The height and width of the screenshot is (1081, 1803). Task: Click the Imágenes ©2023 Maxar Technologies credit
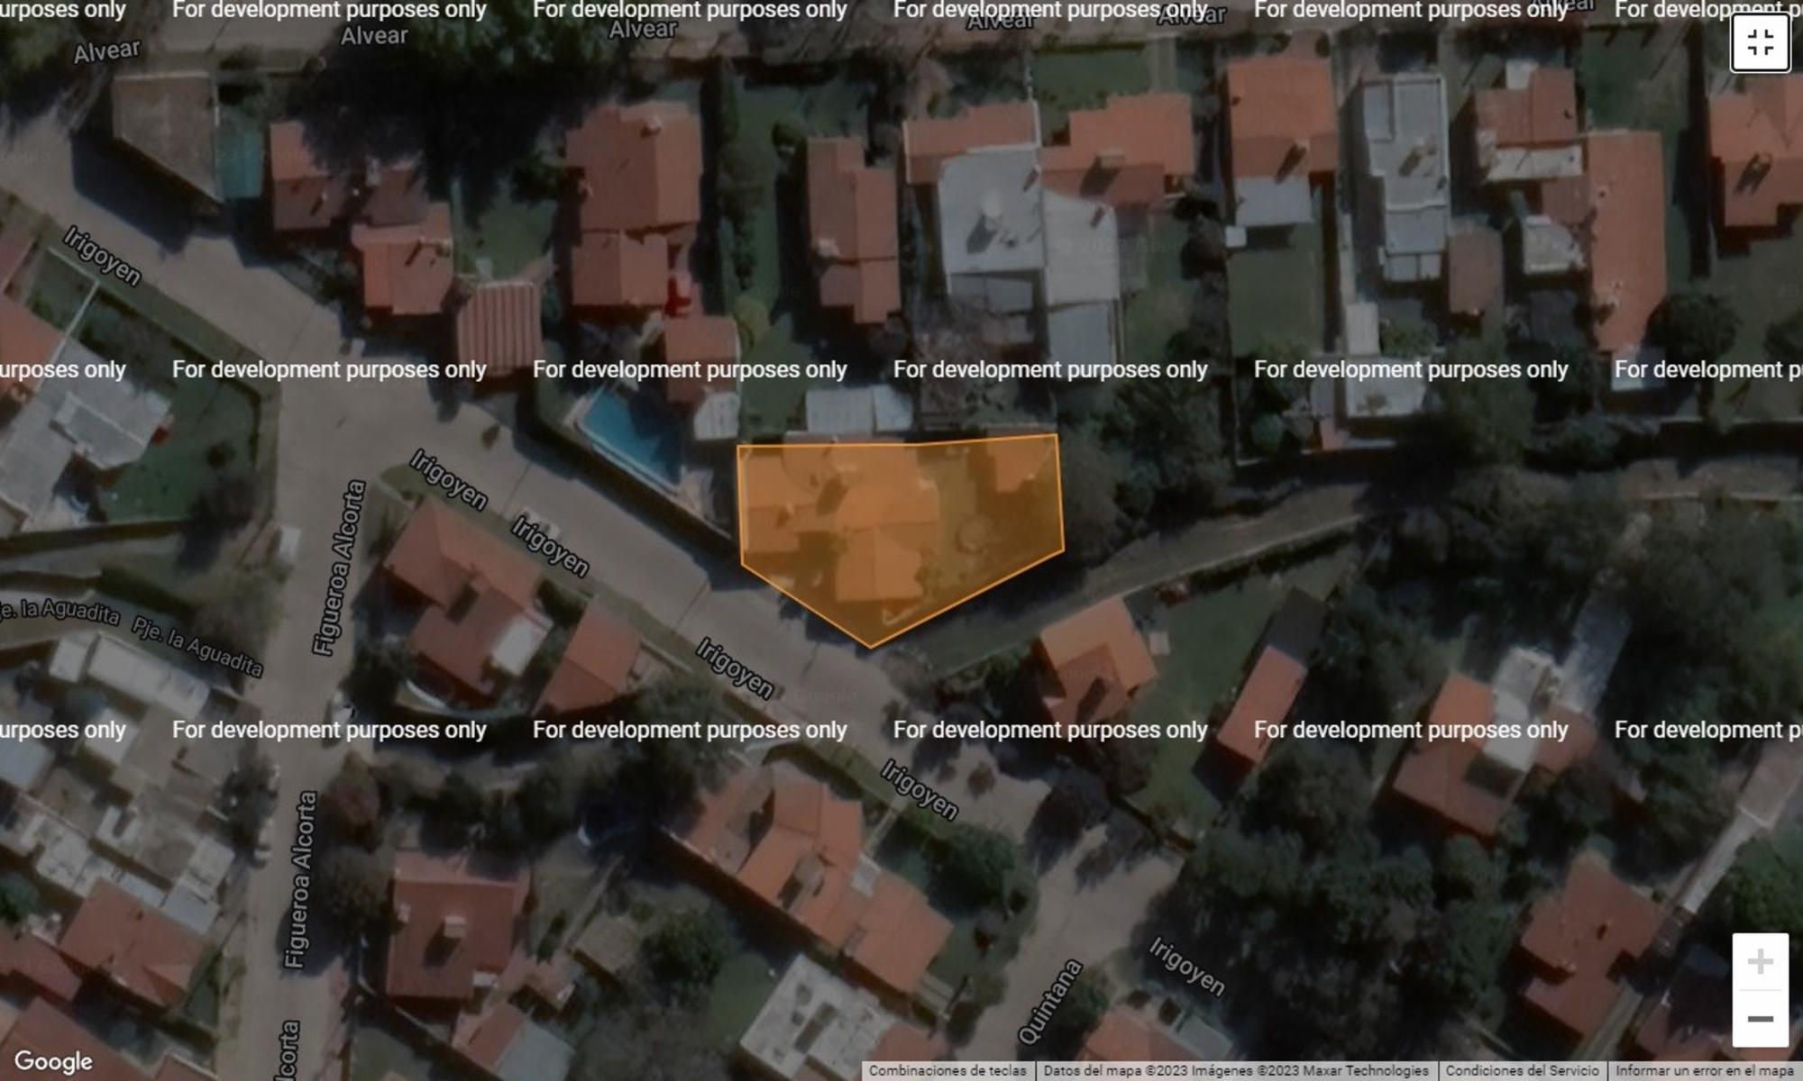(1310, 1071)
